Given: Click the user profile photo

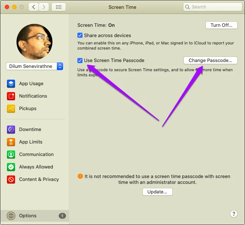Looking at the screenshot, I should 34,42.
